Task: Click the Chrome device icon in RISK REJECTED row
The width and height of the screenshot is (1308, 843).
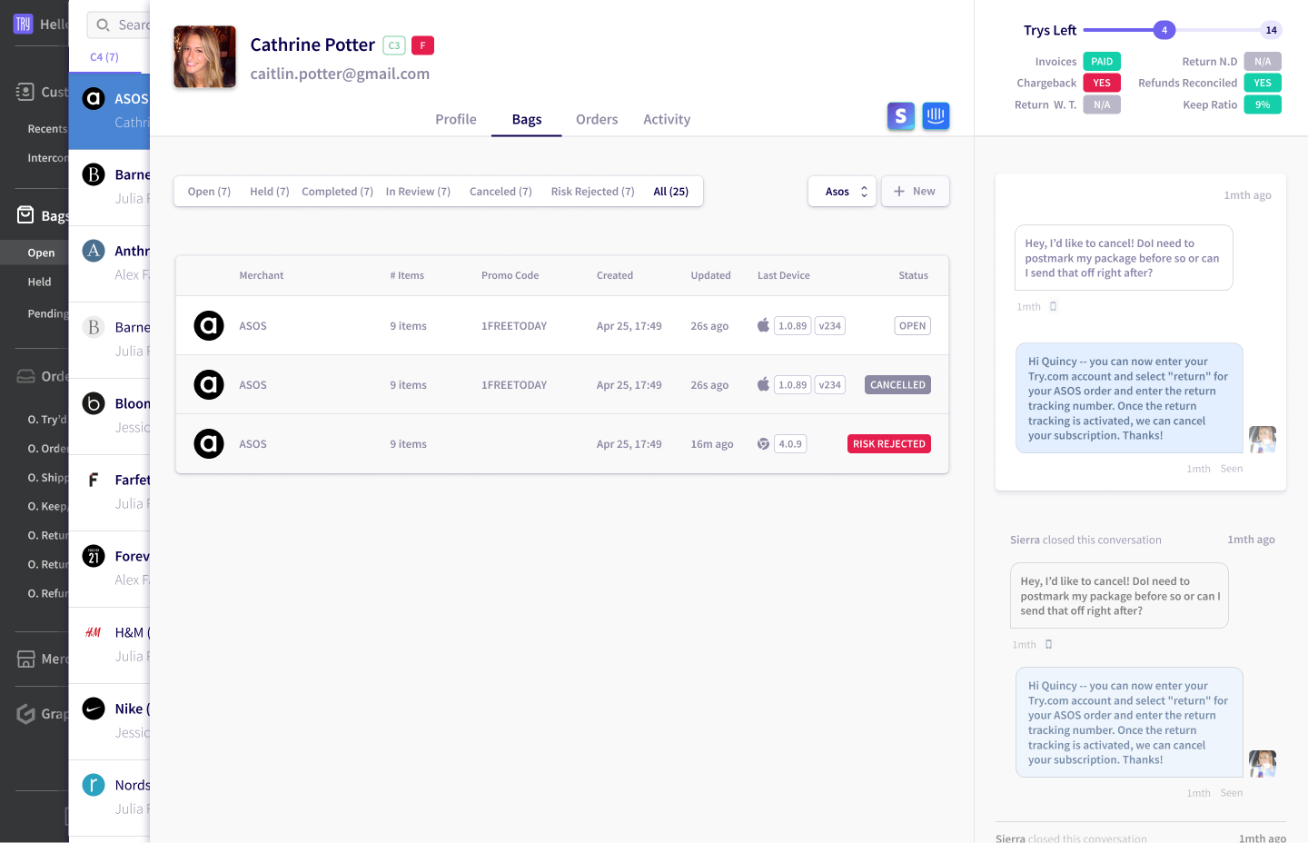Action: point(763,444)
